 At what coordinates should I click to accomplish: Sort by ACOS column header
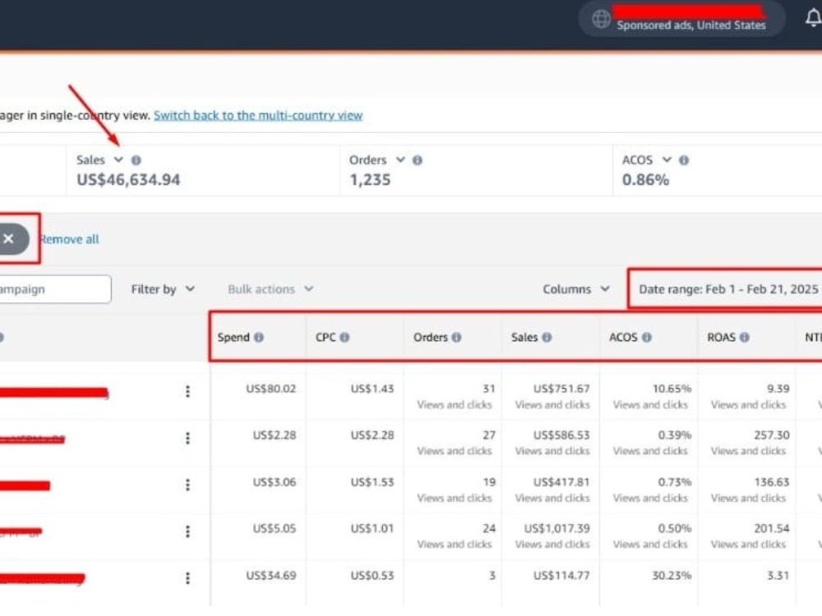pos(623,338)
